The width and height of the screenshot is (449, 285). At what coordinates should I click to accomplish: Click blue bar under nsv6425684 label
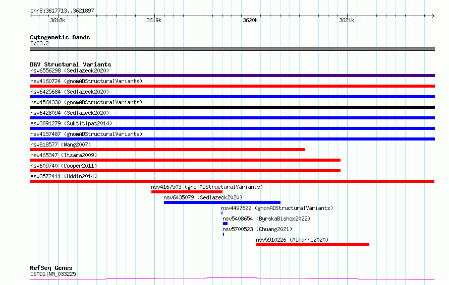click(232, 97)
